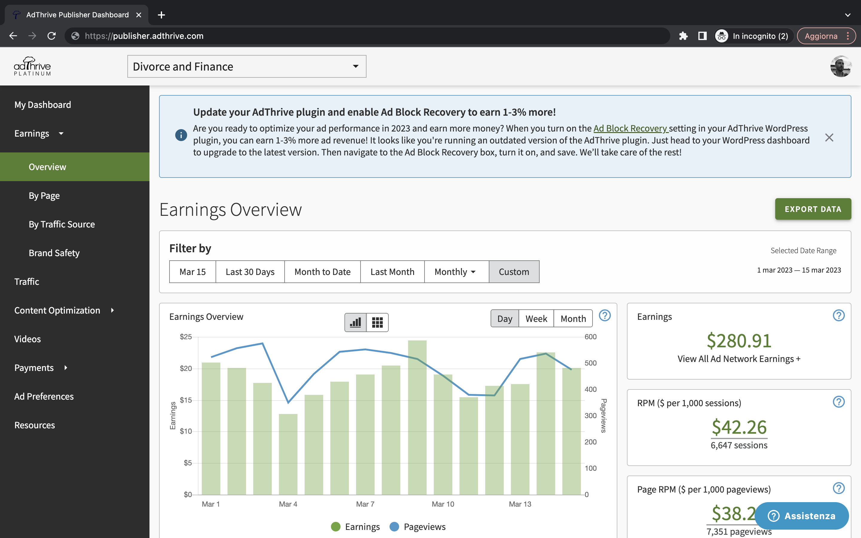The width and height of the screenshot is (861, 538).
Task: Click the AdThrive Platinum logo
Action: tap(32, 66)
